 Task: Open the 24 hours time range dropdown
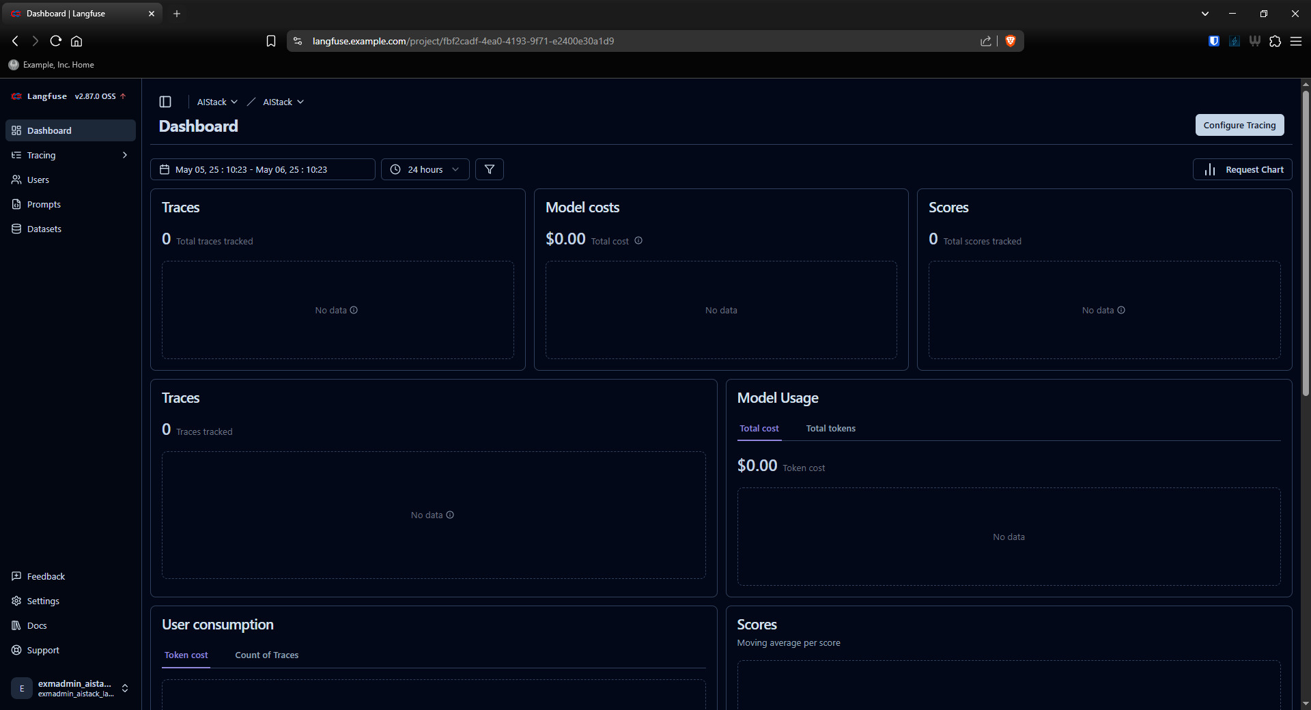click(425, 169)
